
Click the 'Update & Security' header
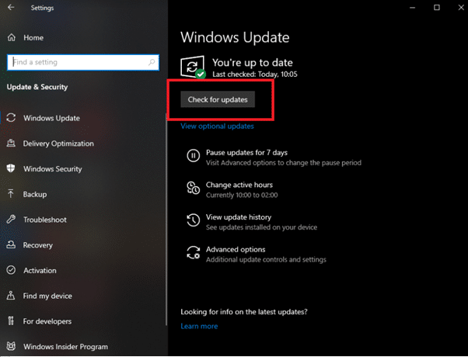point(37,87)
